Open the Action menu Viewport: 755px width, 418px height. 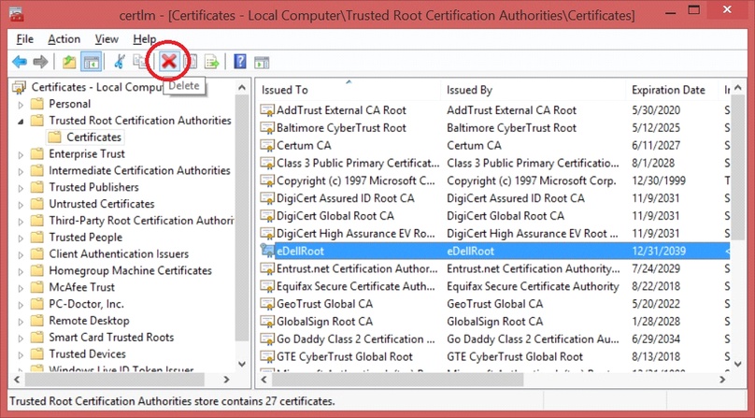click(64, 39)
